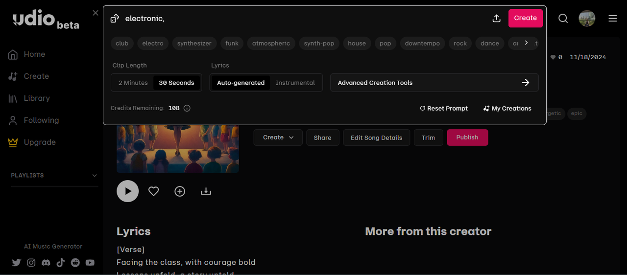Click Reset Prompt

pos(444,109)
